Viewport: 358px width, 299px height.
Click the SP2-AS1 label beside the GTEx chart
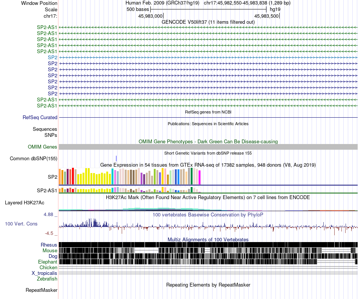click(47, 190)
